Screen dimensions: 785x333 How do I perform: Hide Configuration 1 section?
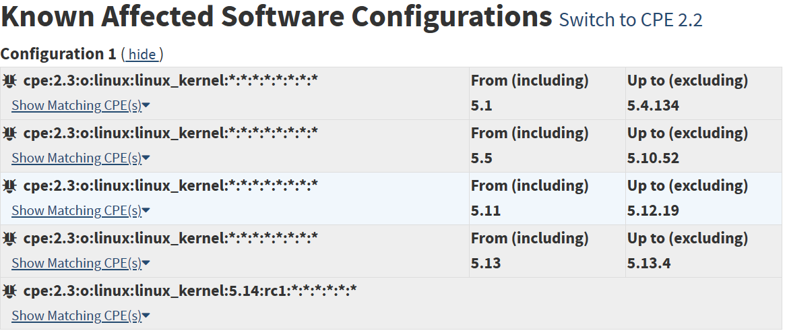tap(143, 54)
